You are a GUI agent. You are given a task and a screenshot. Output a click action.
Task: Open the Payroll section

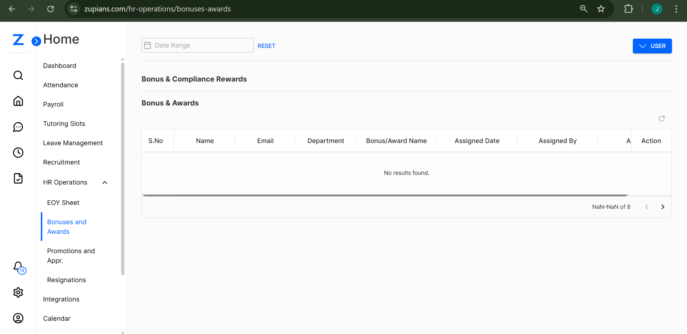53,104
